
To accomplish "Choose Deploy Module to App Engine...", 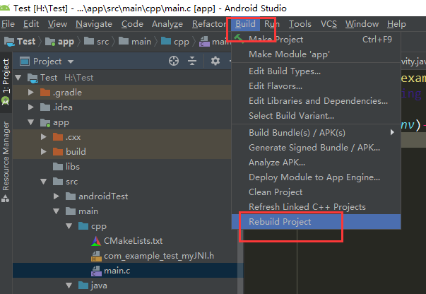I will 316,177.
